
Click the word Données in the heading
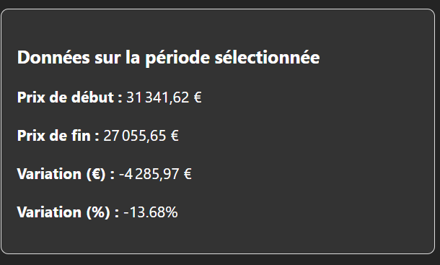tap(53, 58)
